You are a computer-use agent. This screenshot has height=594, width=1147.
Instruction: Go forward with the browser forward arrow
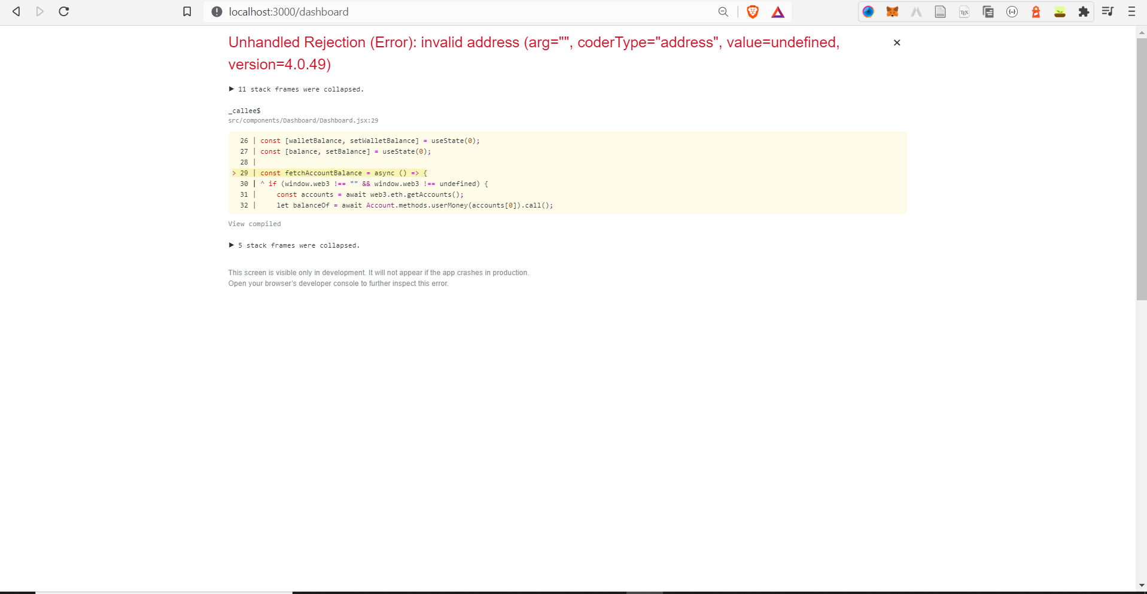(40, 11)
